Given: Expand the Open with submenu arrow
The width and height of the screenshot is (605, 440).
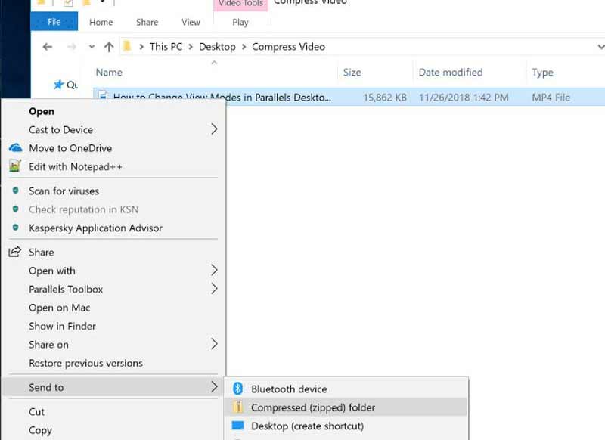Looking at the screenshot, I should 214,271.
